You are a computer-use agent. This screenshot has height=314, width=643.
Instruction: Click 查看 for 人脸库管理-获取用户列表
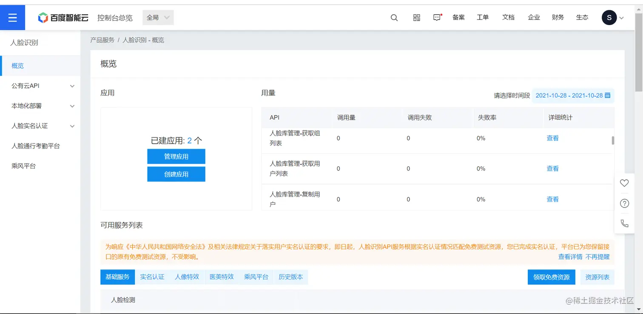click(x=552, y=169)
